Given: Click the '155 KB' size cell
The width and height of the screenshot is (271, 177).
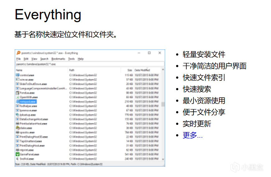Looking at the screenshot, I should (128, 119).
